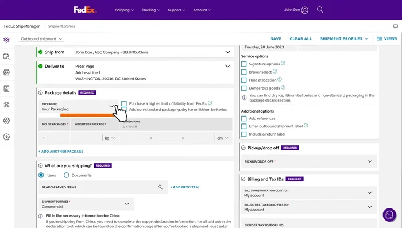
Task: Open the billing dollar sidebar icon
Action: (6, 137)
